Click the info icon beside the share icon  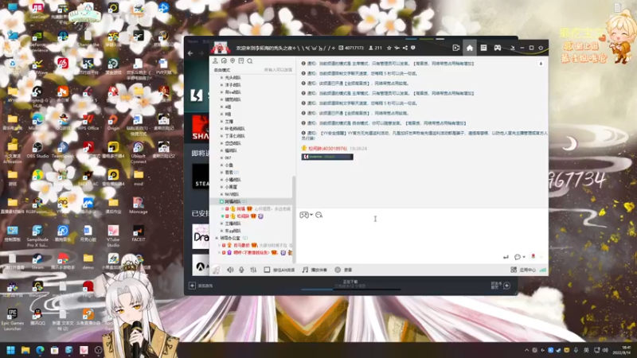tap(412, 48)
